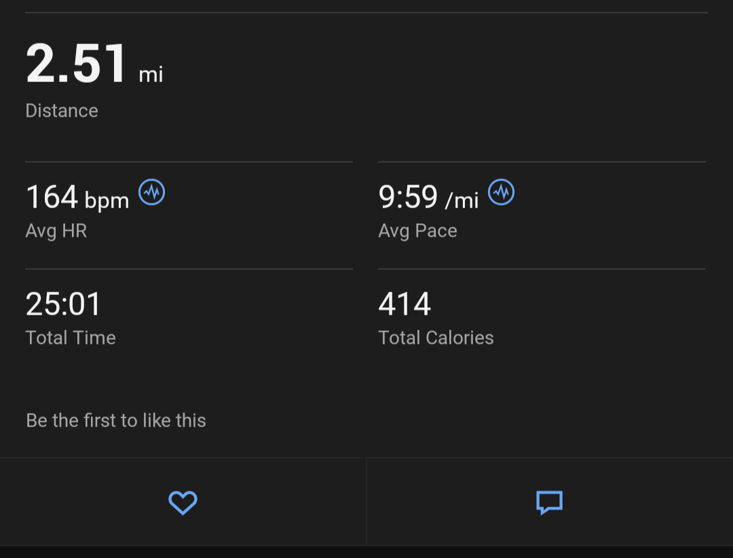Tap the "Distance" label
The width and height of the screenshot is (733, 558).
[x=62, y=111]
